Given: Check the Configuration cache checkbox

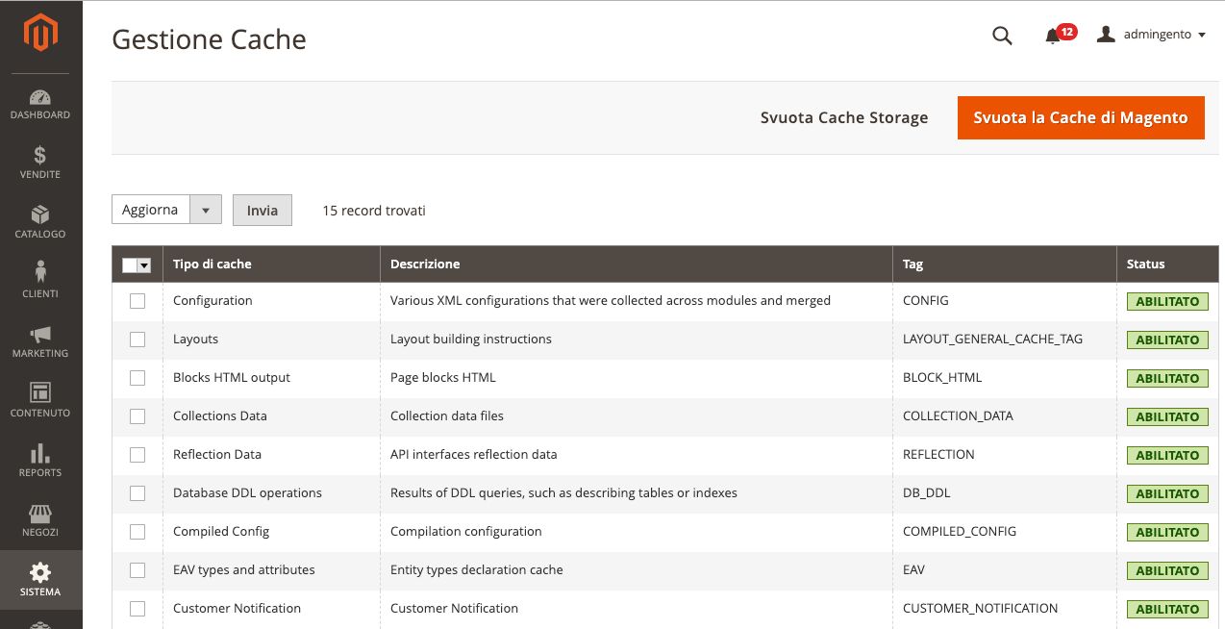Looking at the screenshot, I should (137, 301).
